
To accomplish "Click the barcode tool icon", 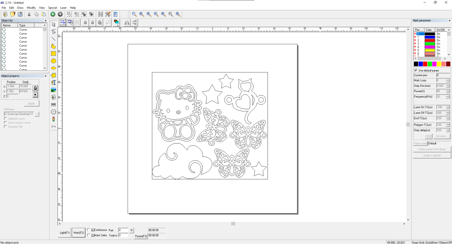I will pyautogui.click(x=53, y=104).
